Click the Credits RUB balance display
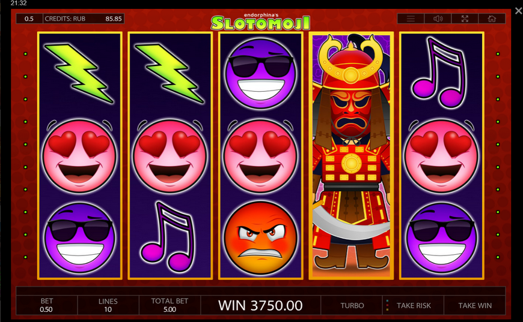523x322 pixels. click(x=84, y=19)
